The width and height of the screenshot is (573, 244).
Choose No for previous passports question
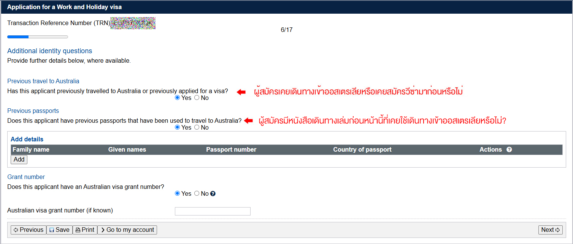(197, 127)
